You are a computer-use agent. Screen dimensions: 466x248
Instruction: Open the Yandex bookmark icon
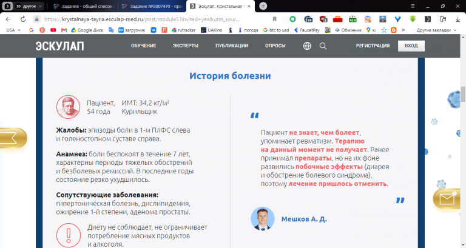tap(42, 30)
